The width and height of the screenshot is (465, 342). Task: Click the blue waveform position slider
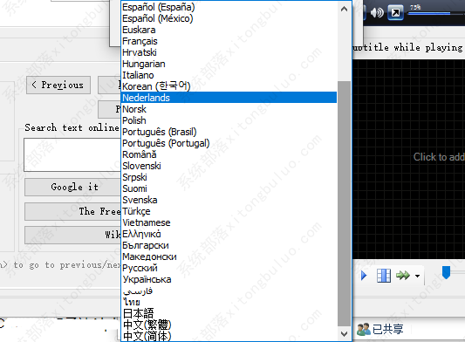click(446, 272)
